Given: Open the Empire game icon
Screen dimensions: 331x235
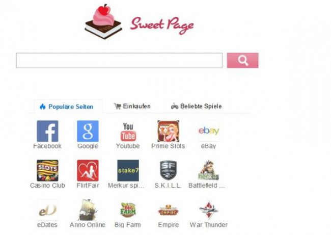Looking at the screenshot, I should [x=168, y=210].
